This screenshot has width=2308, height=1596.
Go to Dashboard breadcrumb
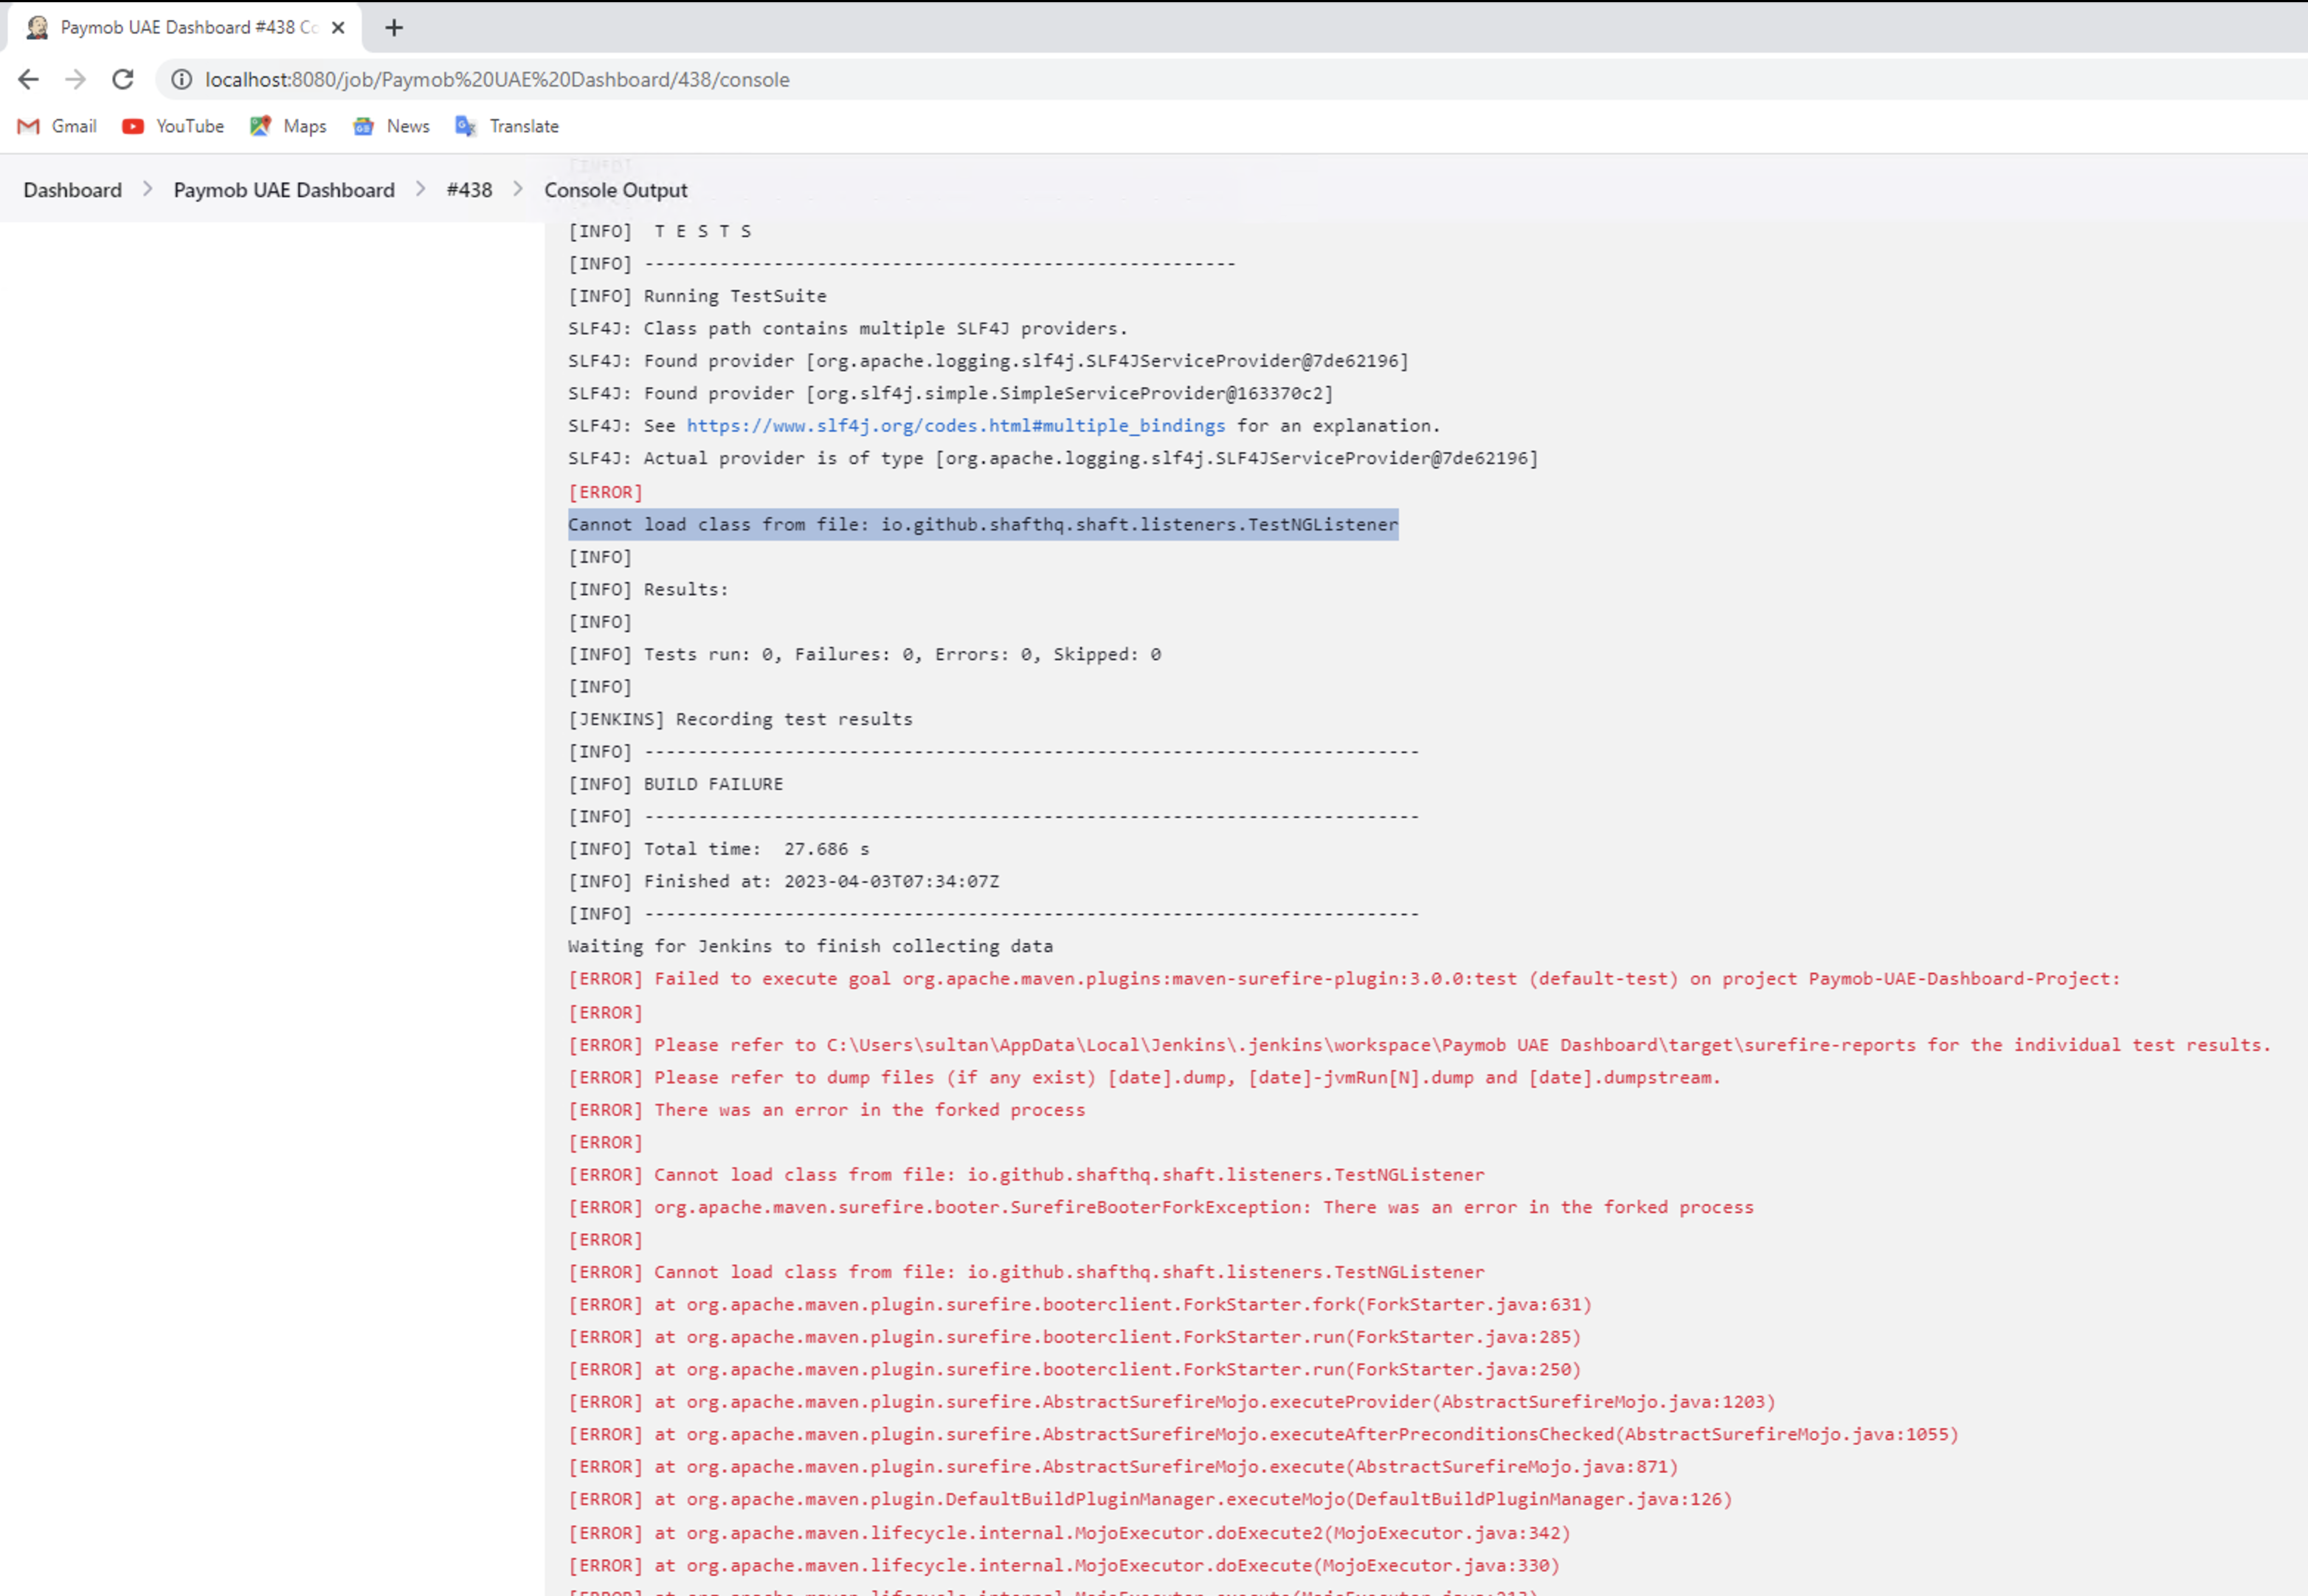(72, 190)
